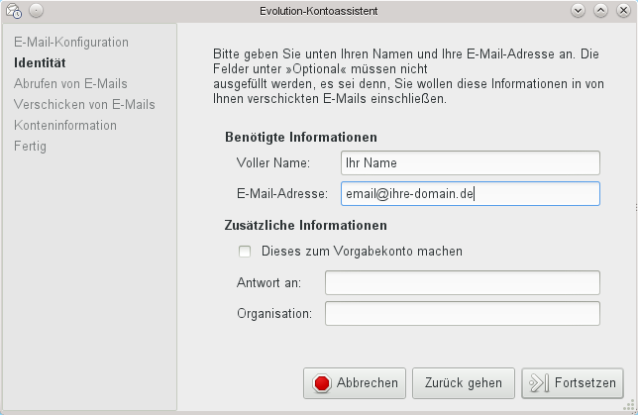Enable 'Dieses zum Vorgabekonto machen' checkbox
The width and height of the screenshot is (638, 415).
coord(245,252)
